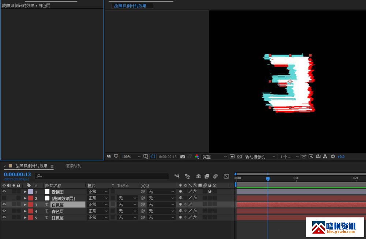The height and width of the screenshot is (239, 366).
Task: Click the exposure value +0.0
Action: pos(341,157)
